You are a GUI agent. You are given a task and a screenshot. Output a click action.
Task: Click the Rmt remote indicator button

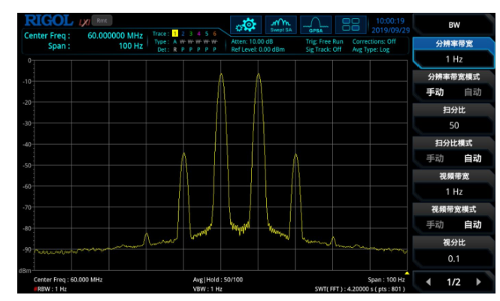(102, 20)
